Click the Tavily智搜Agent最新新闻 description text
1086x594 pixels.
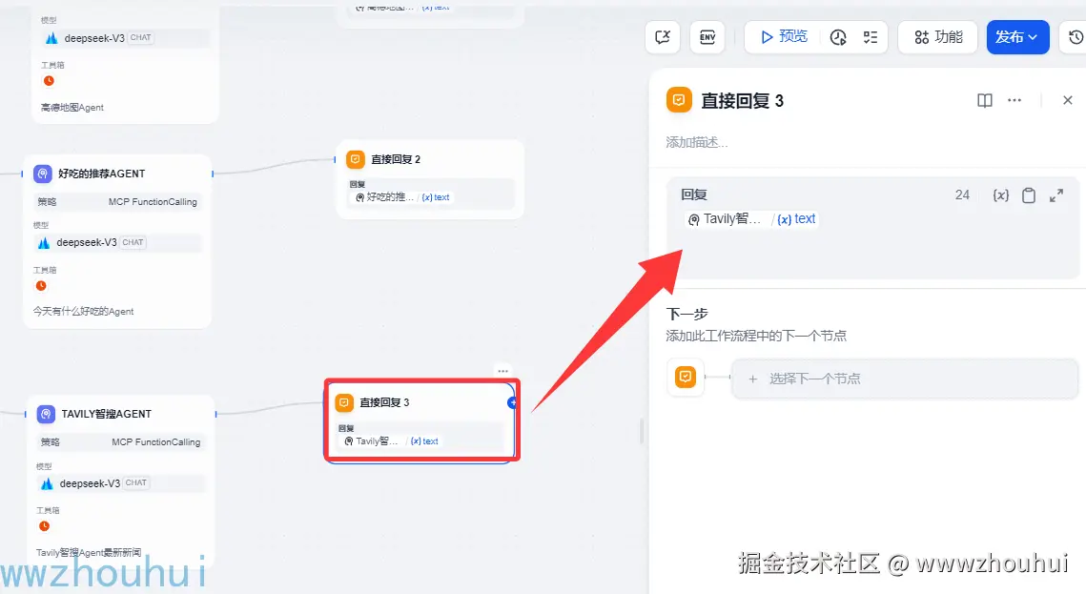coord(89,552)
